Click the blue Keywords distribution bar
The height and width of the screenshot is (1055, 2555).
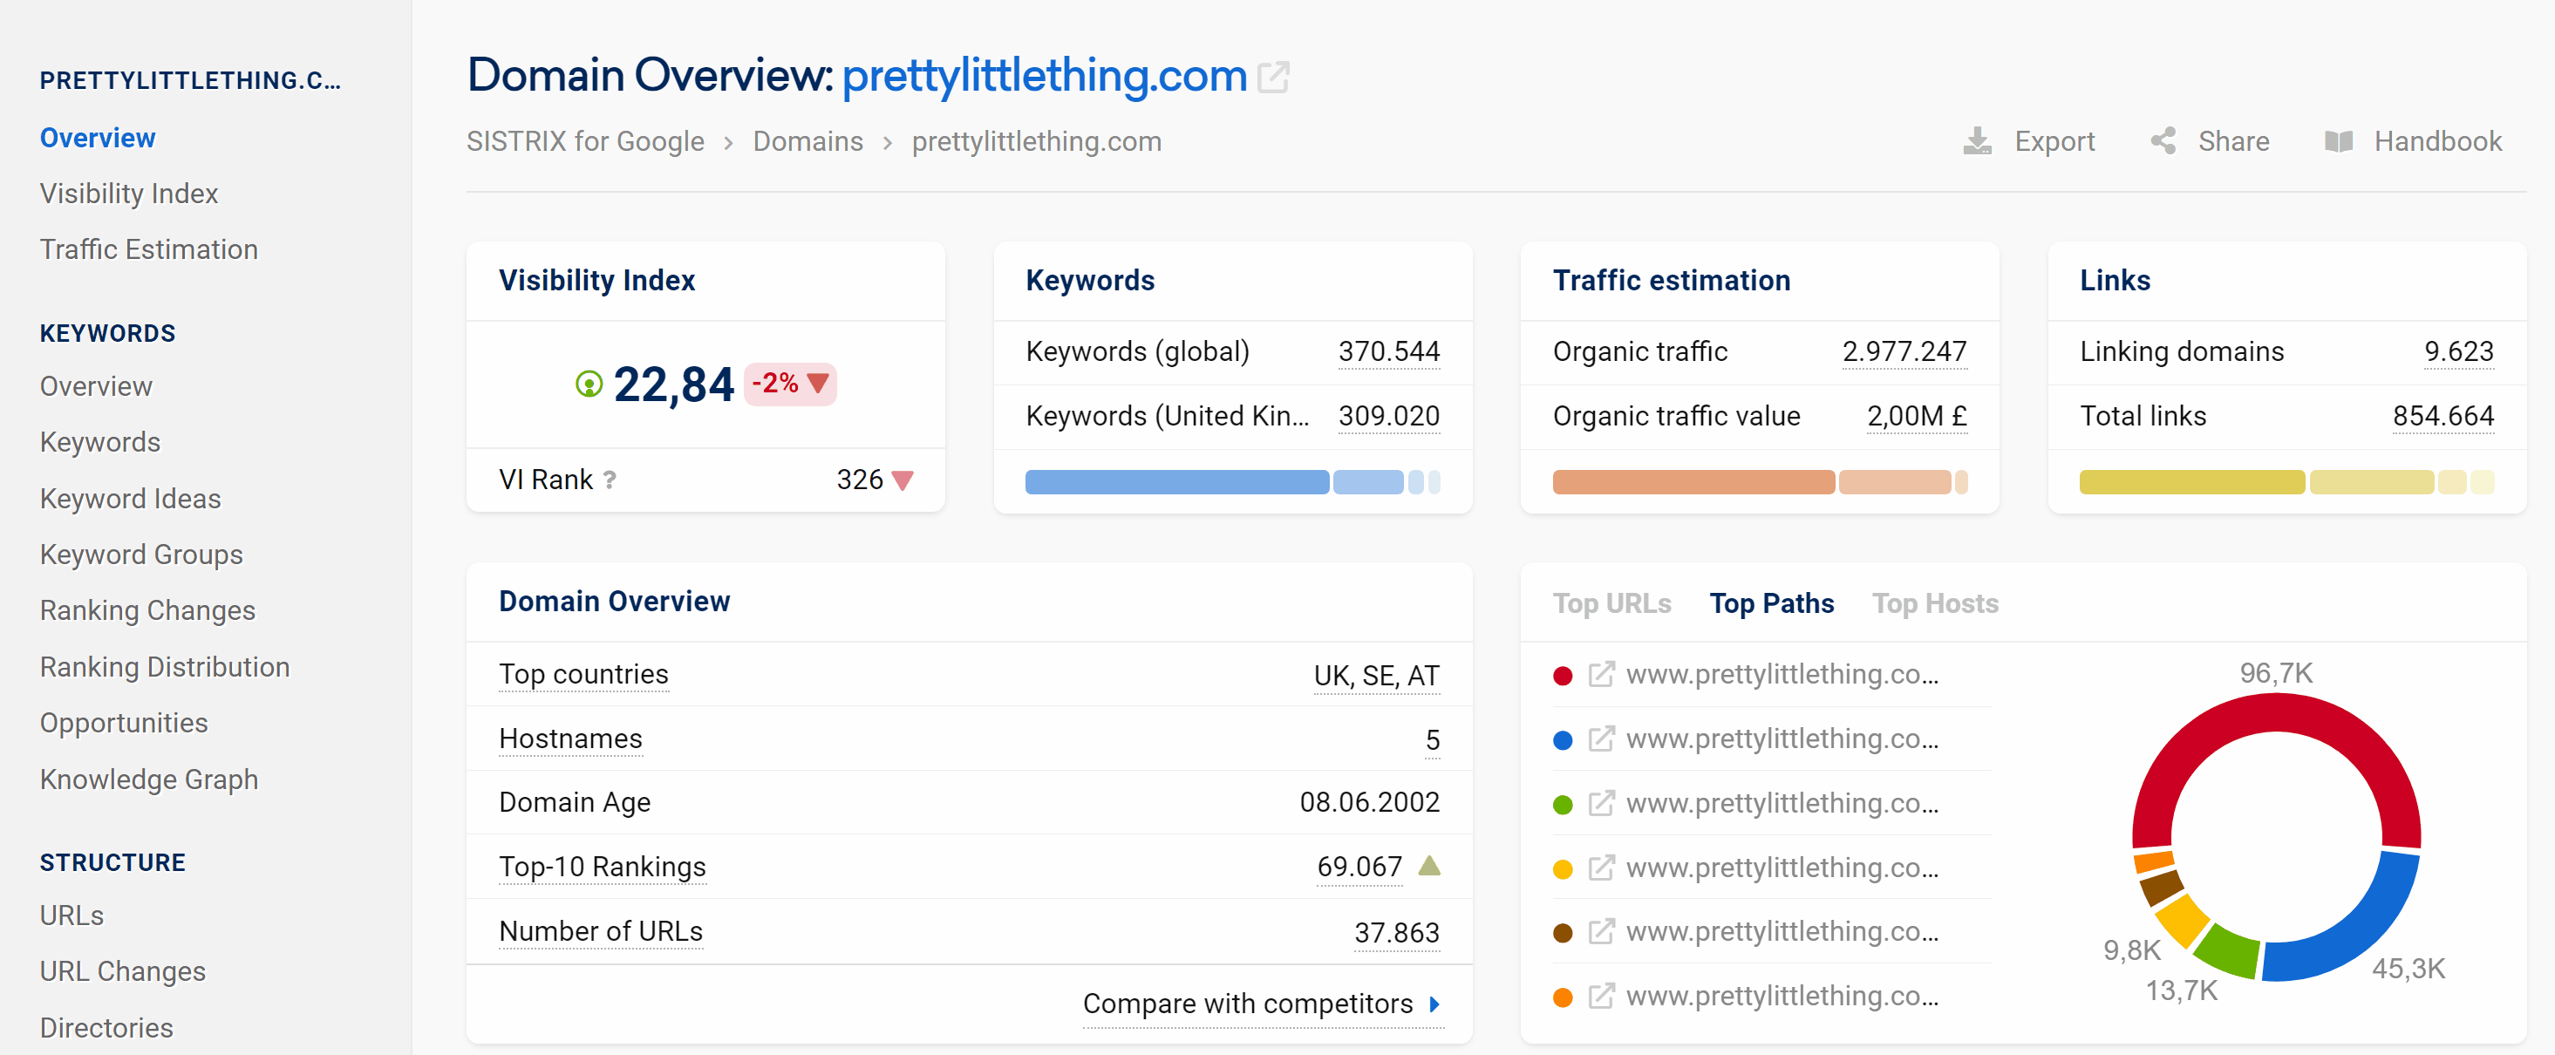[1232, 482]
